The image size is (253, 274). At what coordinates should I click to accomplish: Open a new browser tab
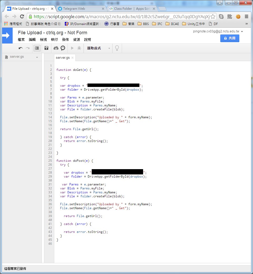click(162, 9)
